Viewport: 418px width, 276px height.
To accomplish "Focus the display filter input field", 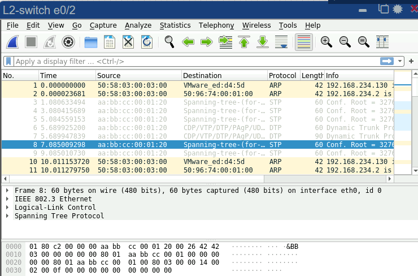I will pos(197,62).
